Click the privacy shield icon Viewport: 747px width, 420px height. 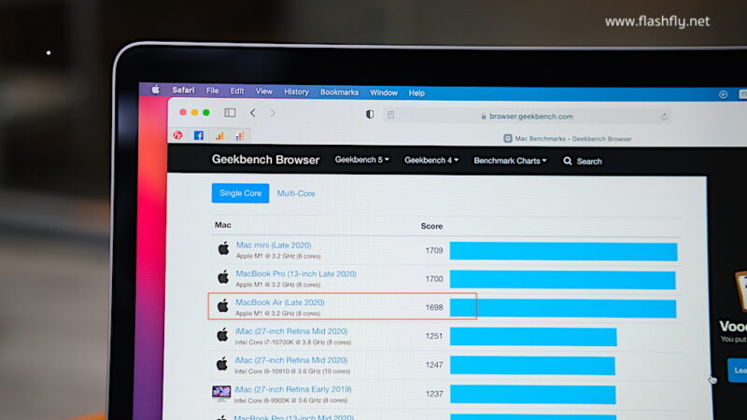pos(370,115)
